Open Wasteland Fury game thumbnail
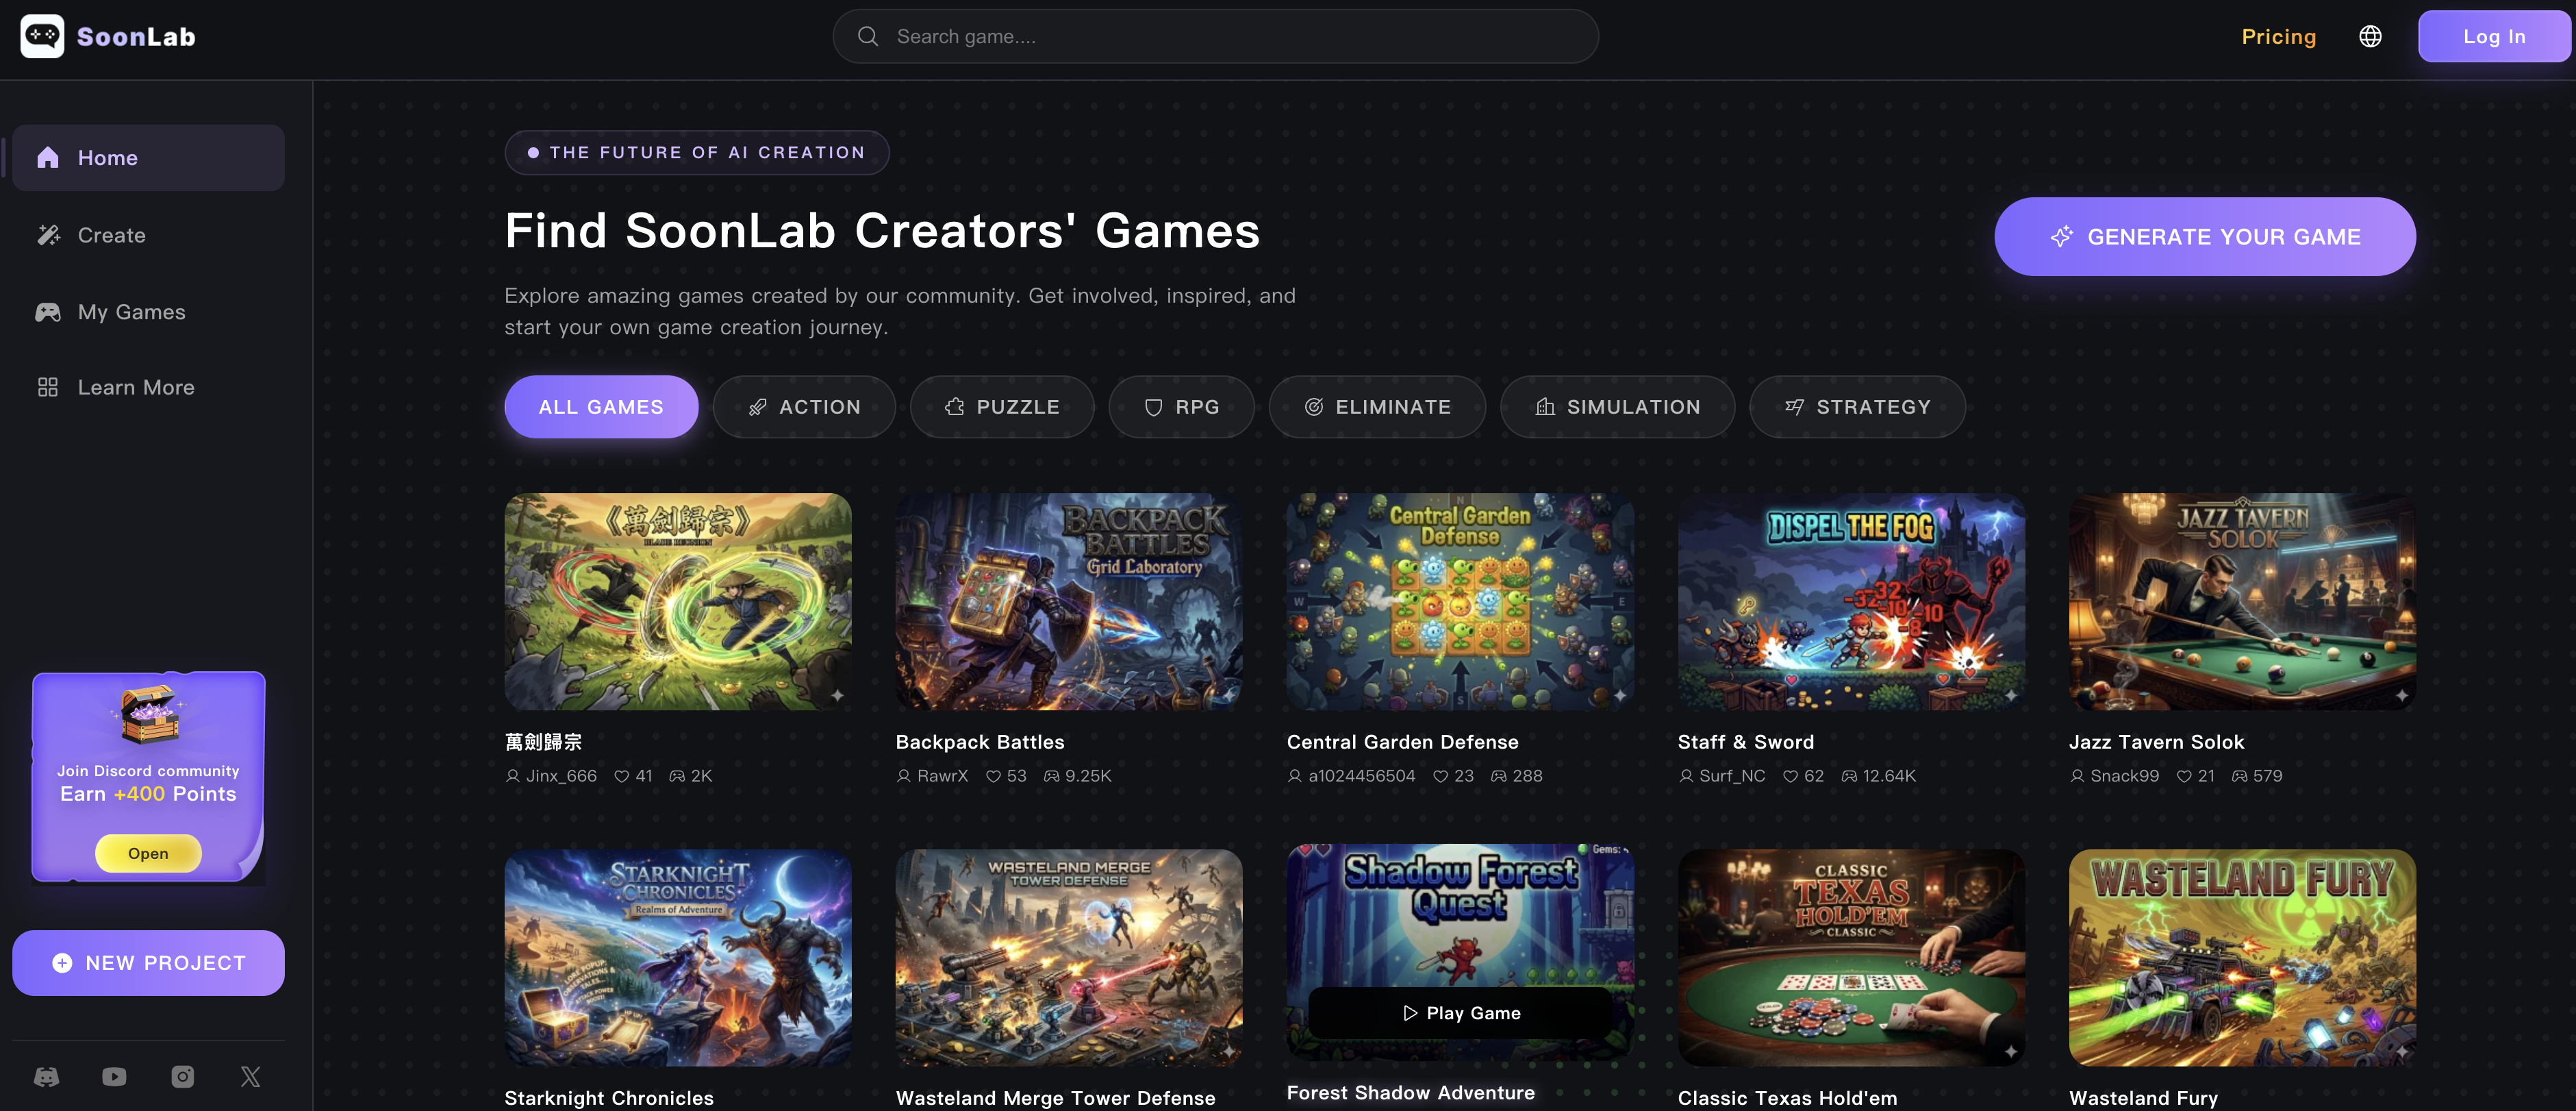The width and height of the screenshot is (2576, 1111). pyautogui.click(x=2242, y=958)
